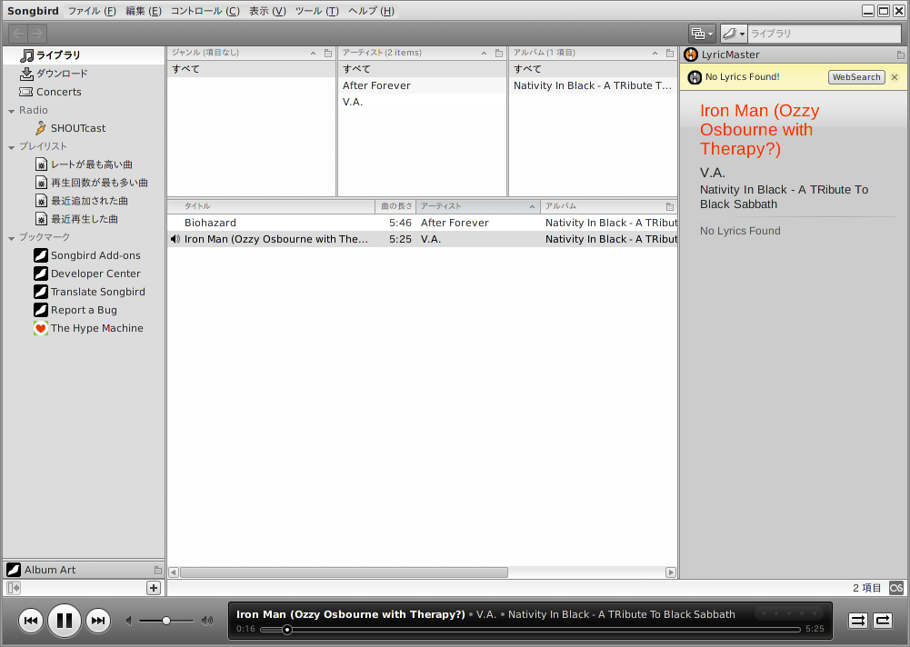
Task: Skip to the previous track
Action: pyautogui.click(x=31, y=621)
